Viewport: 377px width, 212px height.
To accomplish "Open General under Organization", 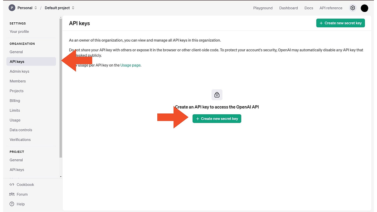I will [16, 52].
